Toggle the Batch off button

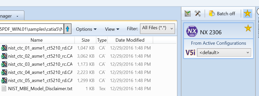point(222,13)
